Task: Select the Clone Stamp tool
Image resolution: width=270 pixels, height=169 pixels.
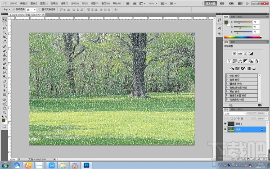Action: tap(4, 55)
